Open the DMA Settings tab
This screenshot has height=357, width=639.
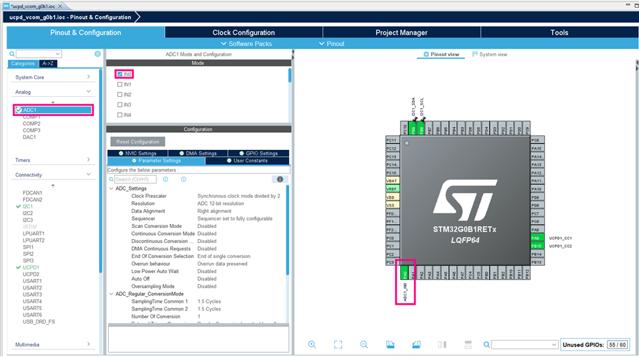click(198, 153)
